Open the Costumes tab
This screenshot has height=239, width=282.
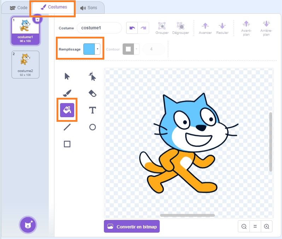pyautogui.click(x=54, y=7)
